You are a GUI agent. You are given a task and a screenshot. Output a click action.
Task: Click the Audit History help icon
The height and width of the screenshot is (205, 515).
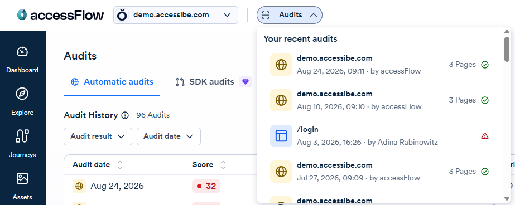[x=125, y=115]
